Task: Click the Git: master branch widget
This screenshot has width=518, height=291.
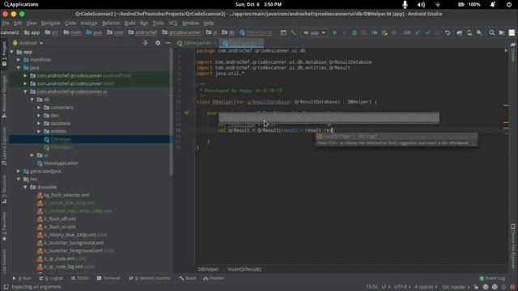Action: click(456, 287)
